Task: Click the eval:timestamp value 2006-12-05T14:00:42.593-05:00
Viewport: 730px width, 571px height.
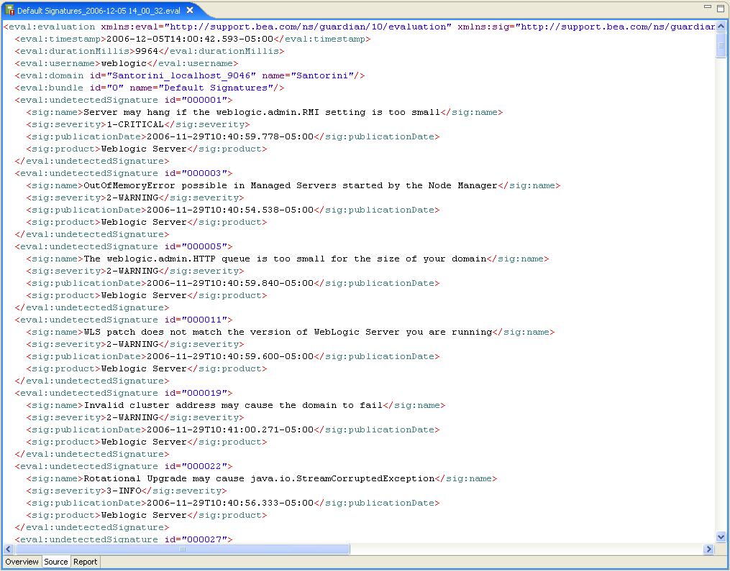Action: [190, 39]
